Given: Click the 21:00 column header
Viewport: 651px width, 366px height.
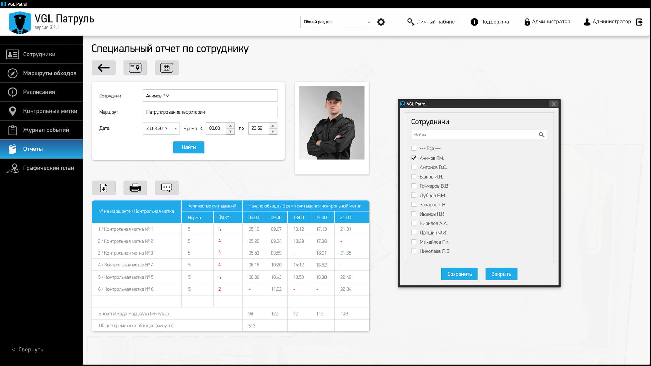Looking at the screenshot, I should click(x=352, y=218).
